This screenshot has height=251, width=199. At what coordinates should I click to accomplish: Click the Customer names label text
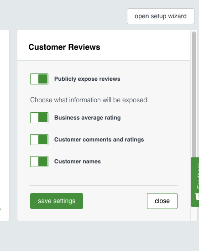point(78,162)
